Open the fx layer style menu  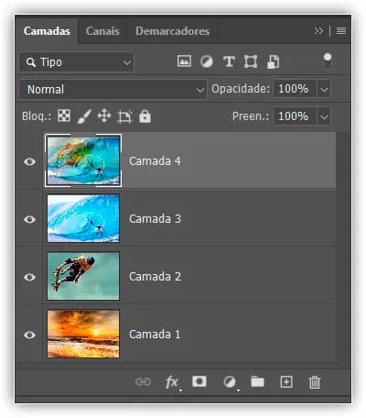(x=172, y=382)
